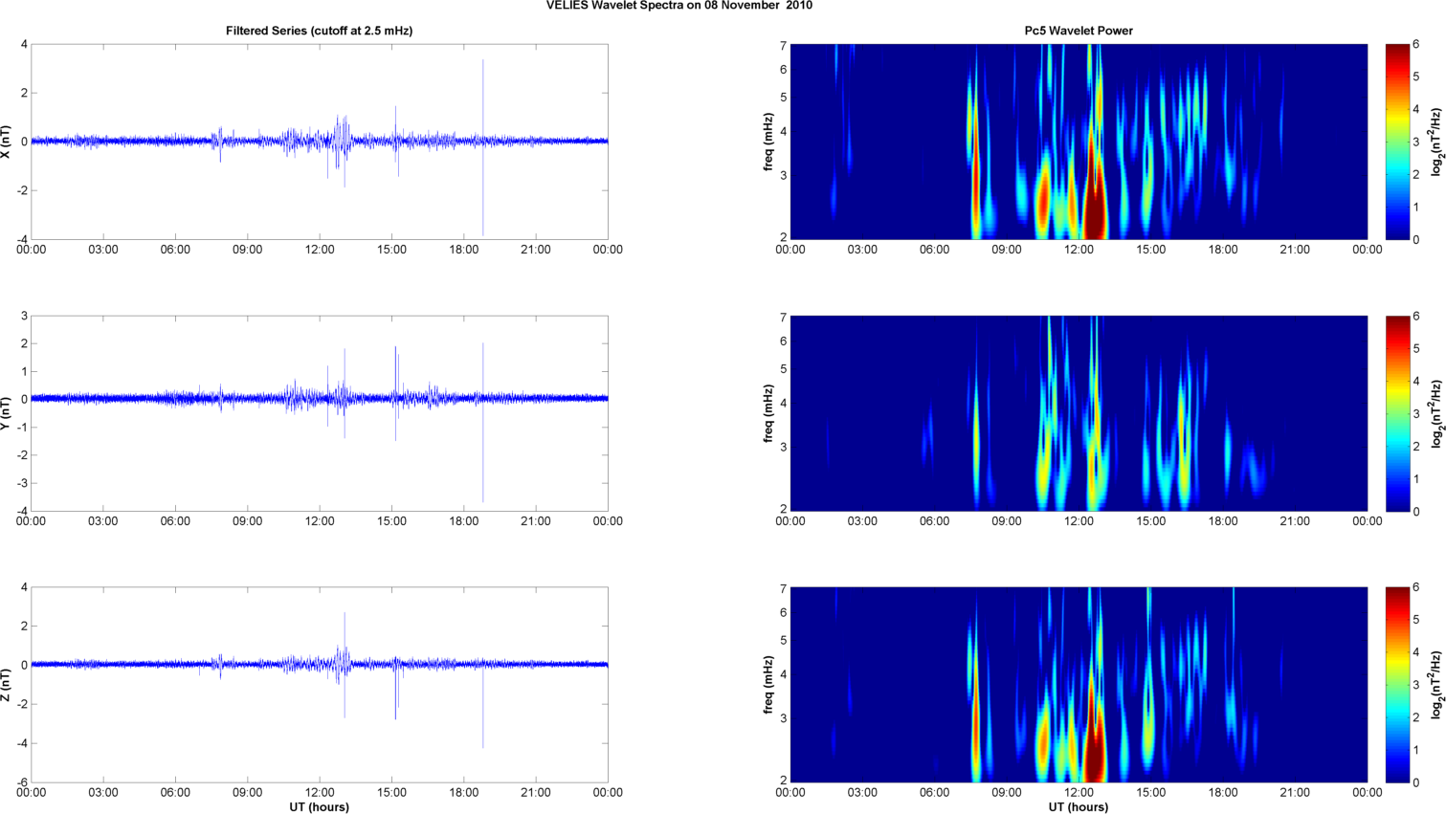The image size is (1446, 814).
Task: Click the 'Z (nT)' axis label
Action: pos(7,685)
